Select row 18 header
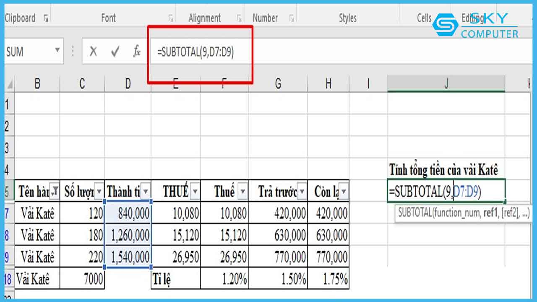This screenshot has height=302, width=537. (8, 279)
